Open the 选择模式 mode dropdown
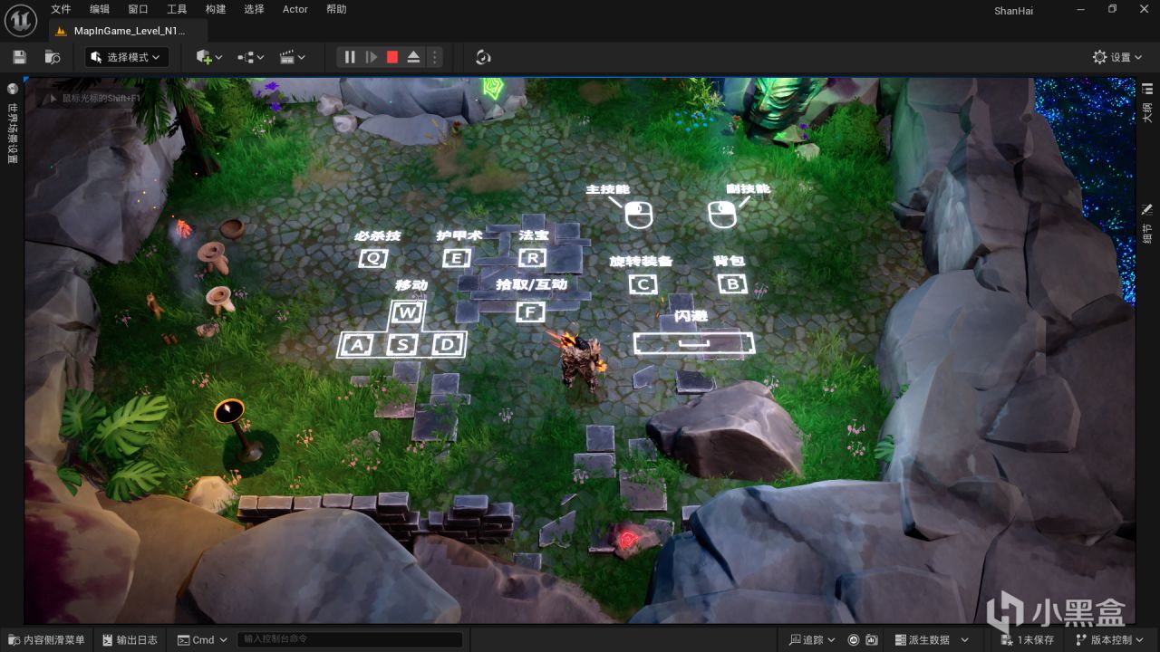 (x=127, y=57)
